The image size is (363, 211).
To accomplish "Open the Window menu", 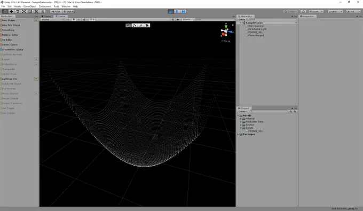I will click(x=66, y=6).
